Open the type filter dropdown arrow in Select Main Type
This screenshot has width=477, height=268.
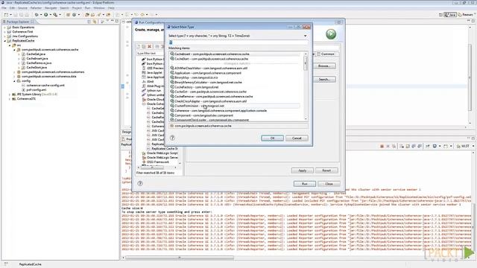(305, 36)
